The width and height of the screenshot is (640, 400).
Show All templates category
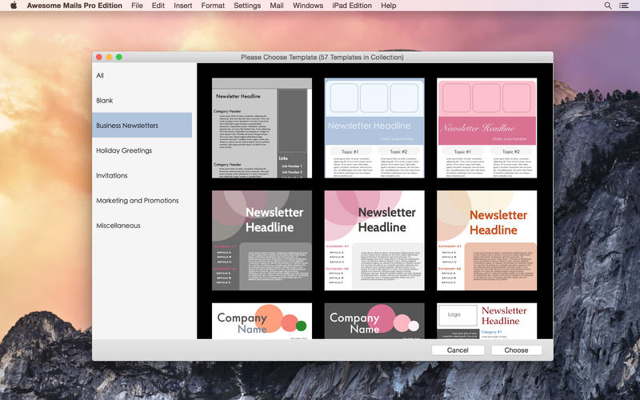tap(100, 76)
